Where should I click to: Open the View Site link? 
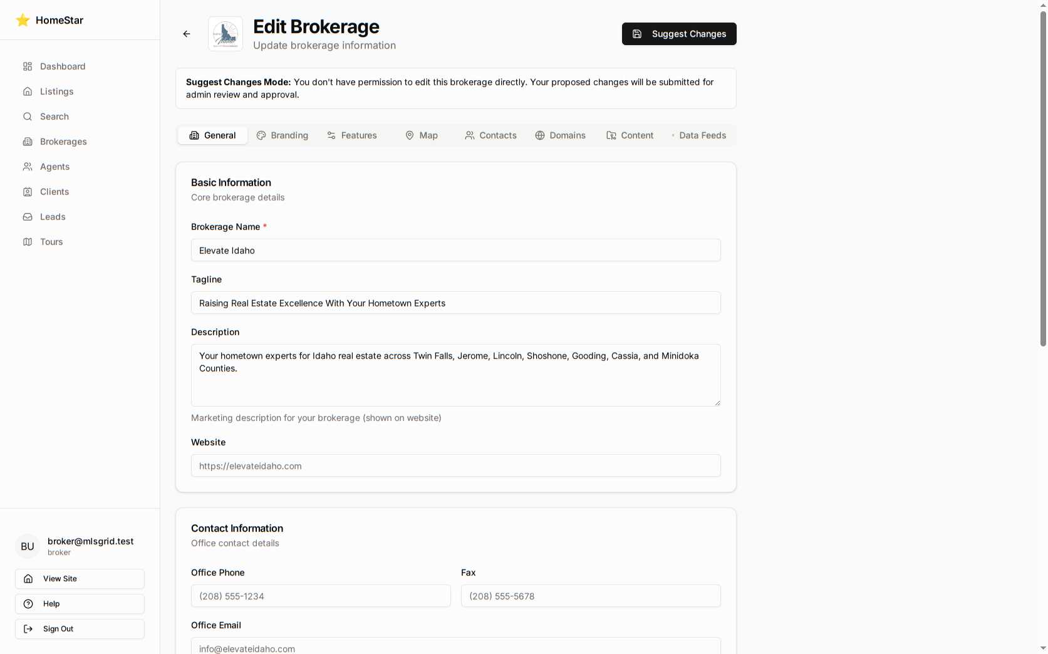tap(80, 579)
